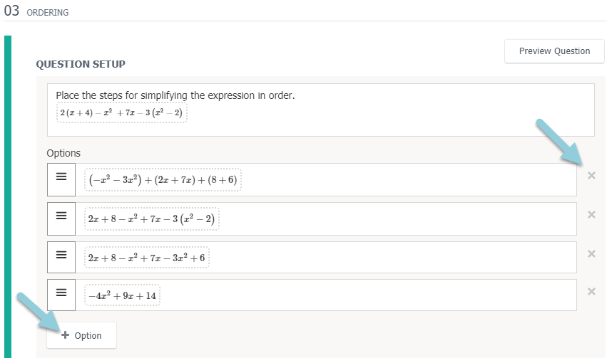This screenshot has width=607, height=358.
Task: Click the plus icon on the Option button
Action: point(66,335)
